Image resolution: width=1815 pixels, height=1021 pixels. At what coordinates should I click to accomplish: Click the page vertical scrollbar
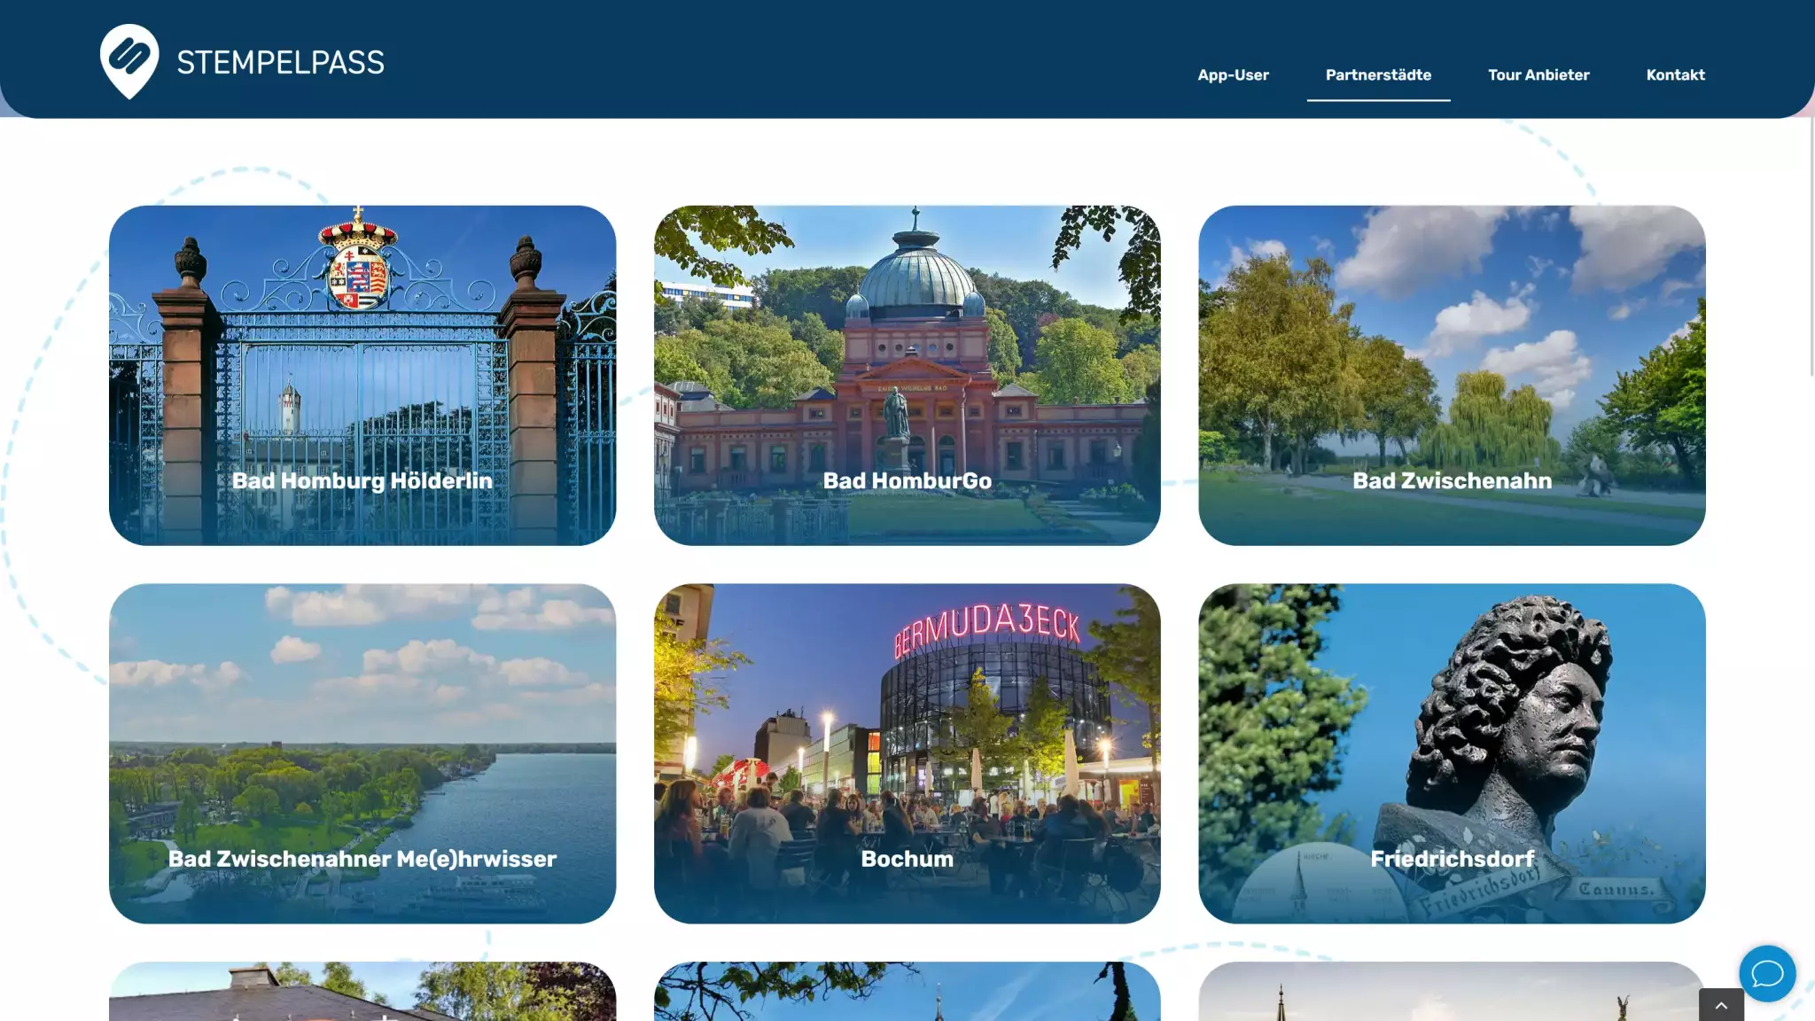(x=1810, y=248)
